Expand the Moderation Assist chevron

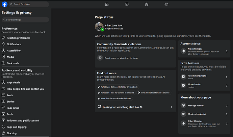227,114
